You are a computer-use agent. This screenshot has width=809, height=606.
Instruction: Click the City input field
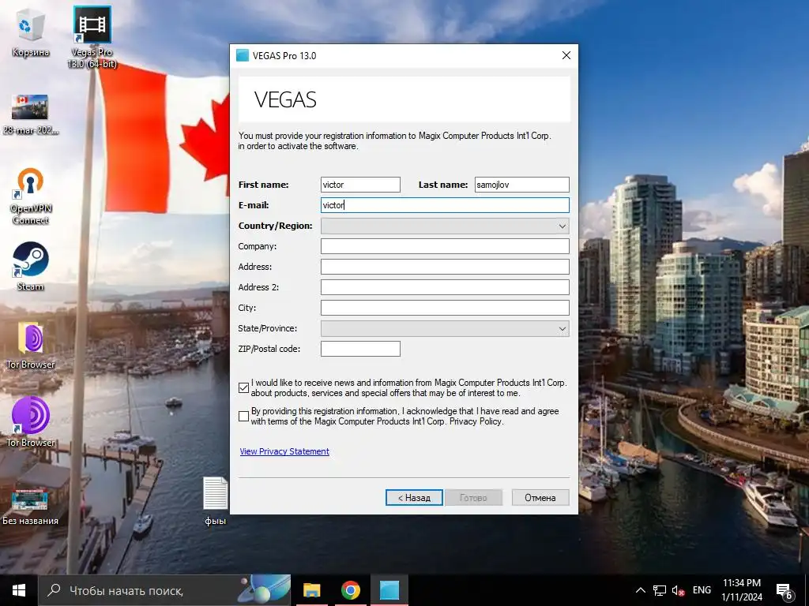[x=445, y=308]
